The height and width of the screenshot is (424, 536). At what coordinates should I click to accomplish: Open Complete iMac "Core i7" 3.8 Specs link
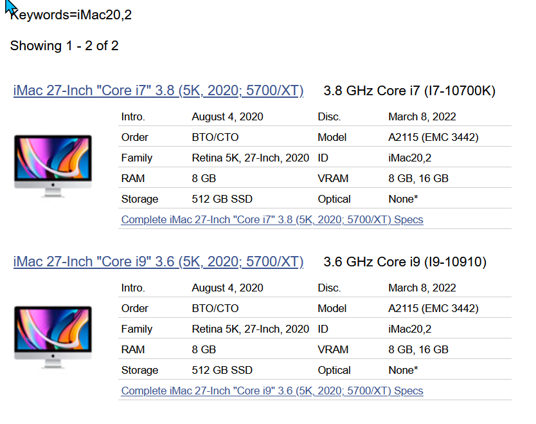click(272, 219)
